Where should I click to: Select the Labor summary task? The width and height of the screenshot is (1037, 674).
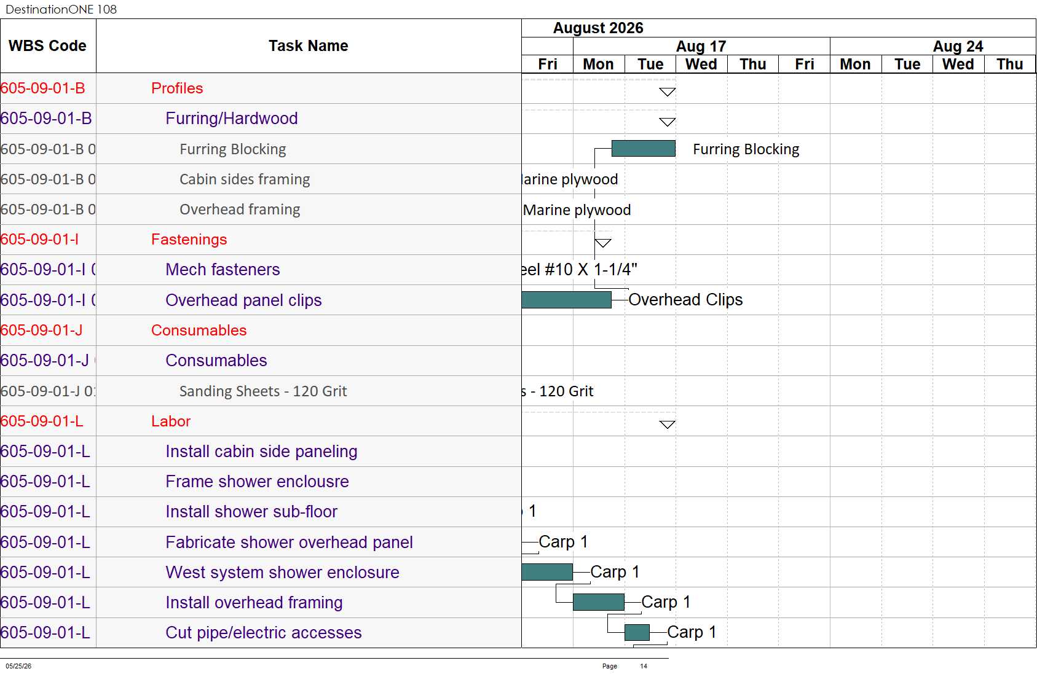(x=171, y=421)
